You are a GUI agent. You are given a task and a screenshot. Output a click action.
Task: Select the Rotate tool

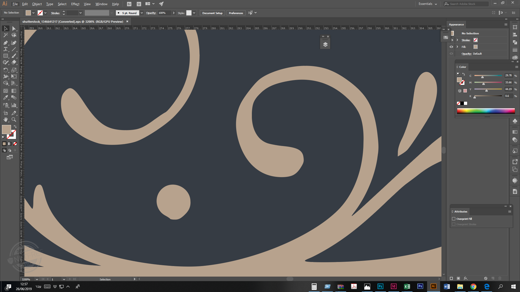(x=5, y=70)
